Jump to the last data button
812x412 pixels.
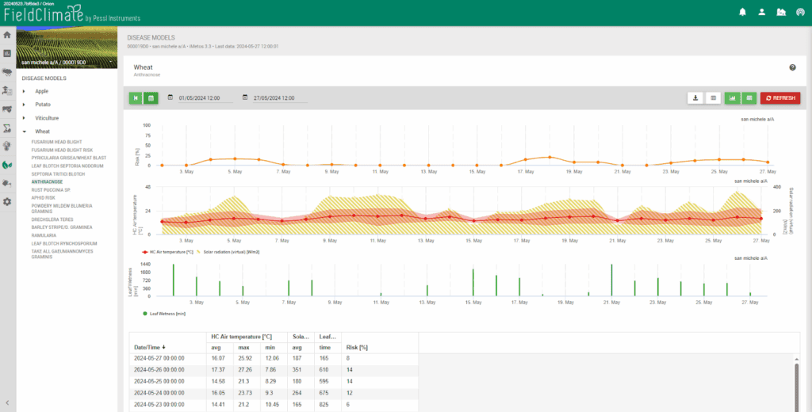point(136,97)
